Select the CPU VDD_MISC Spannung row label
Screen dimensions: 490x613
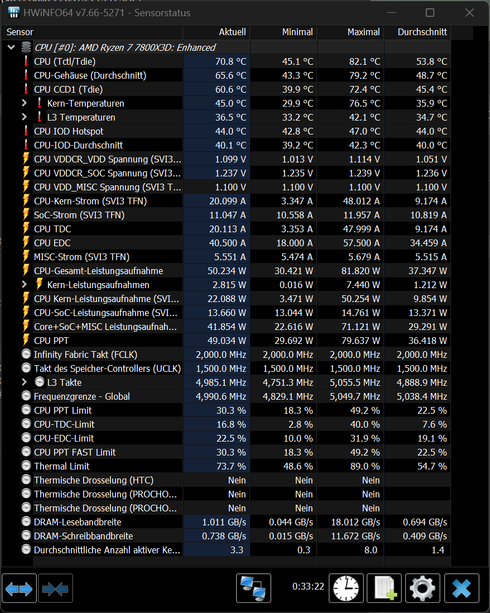[108, 187]
